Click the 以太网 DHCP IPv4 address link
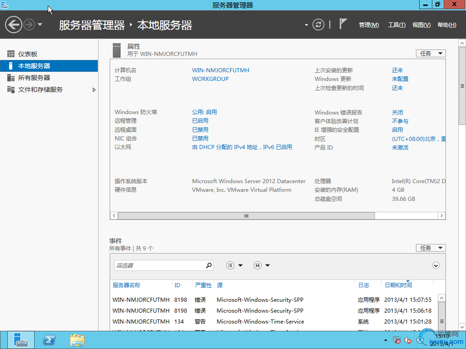The height and width of the screenshot is (349, 466). pyautogui.click(x=242, y=147)
